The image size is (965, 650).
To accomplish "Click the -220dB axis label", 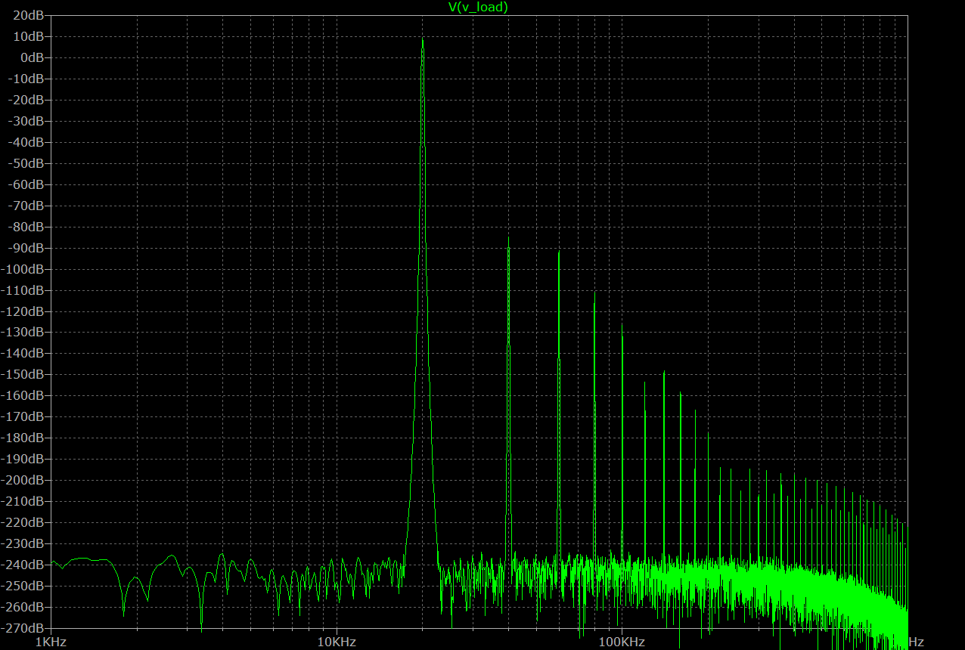I will tap(23, 522).
